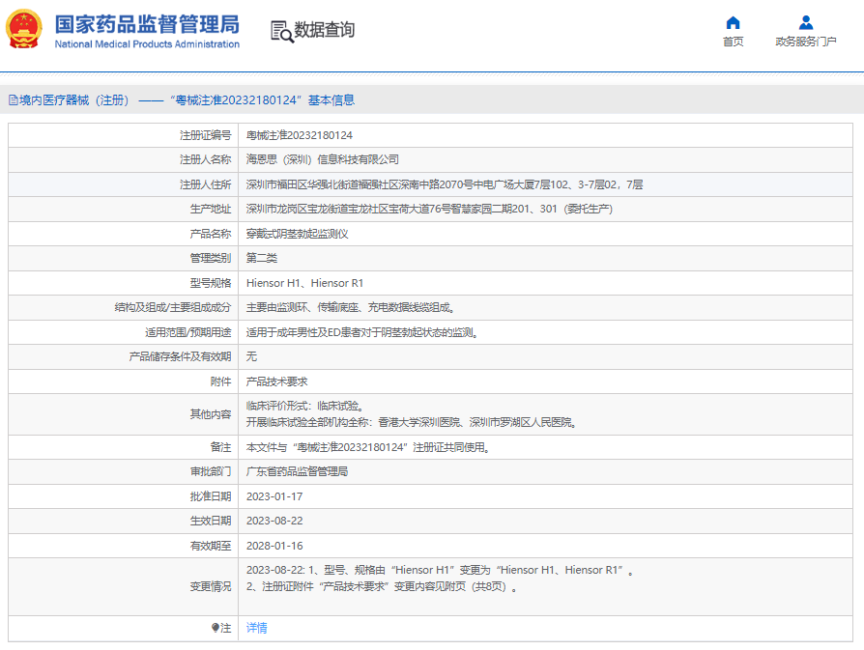Click 产品技术要求 attachment value
Image resolution: width=864 pixels, height=650 pixels.
276,382
